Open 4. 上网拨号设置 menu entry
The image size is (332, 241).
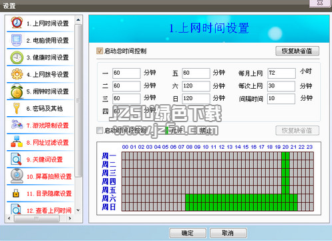47,74
